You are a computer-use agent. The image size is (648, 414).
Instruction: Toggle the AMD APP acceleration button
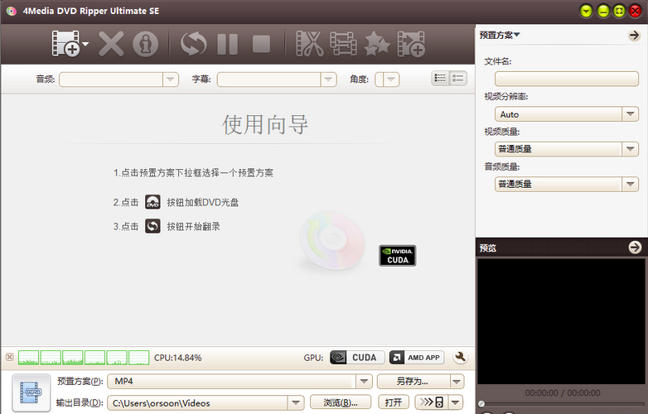(417, 358)
